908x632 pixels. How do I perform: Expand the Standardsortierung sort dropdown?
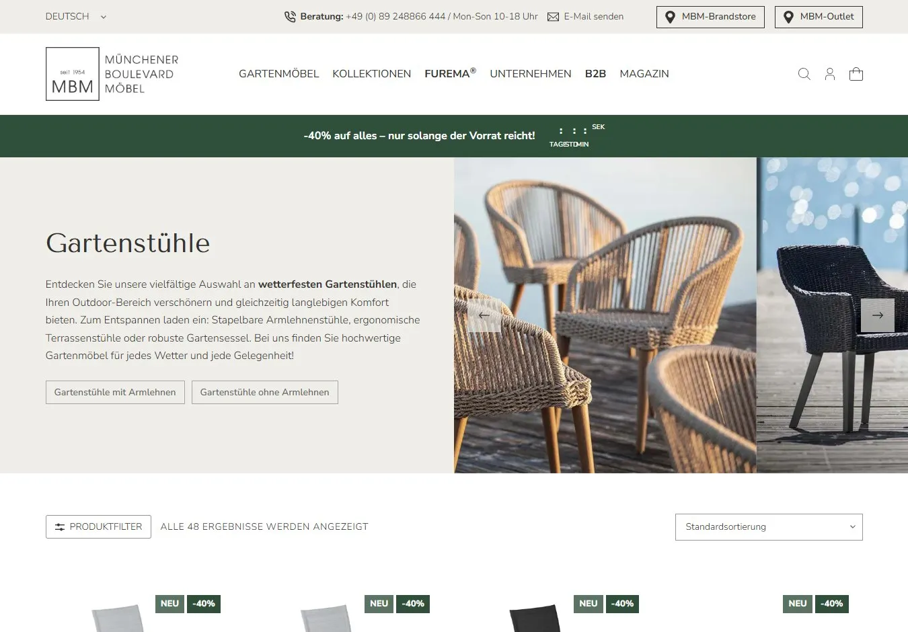(x=769, y=527)
